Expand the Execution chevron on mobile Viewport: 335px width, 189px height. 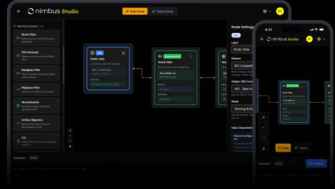click(291, 163)
